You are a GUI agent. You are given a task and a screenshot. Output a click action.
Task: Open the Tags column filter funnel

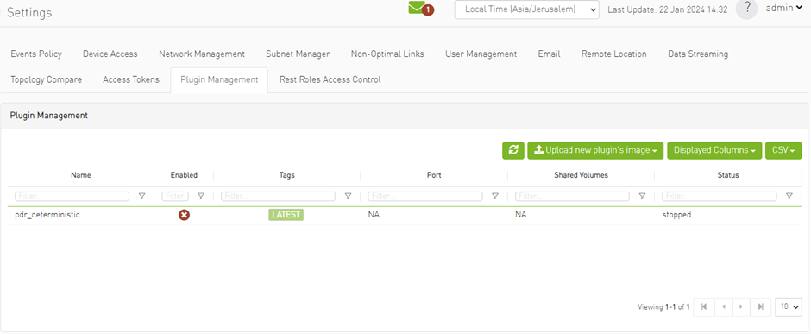tap(348, 197)
